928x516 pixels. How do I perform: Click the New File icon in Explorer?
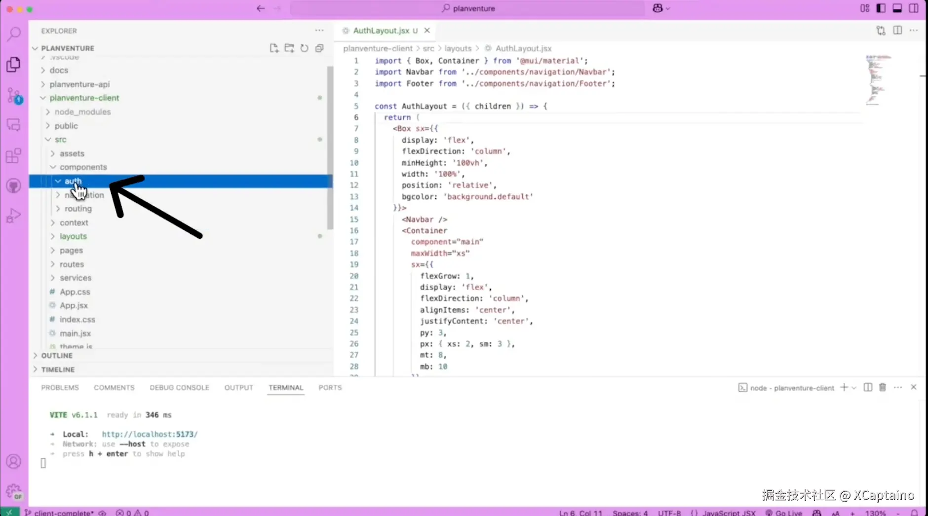(x=274, y=48)
